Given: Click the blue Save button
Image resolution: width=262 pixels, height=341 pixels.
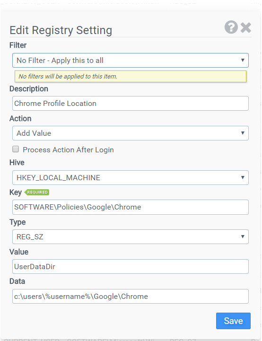Looking at the screenshot, I should point(233,321).
